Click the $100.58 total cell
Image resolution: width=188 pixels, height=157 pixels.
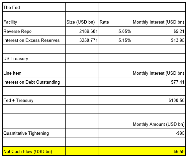159,100
